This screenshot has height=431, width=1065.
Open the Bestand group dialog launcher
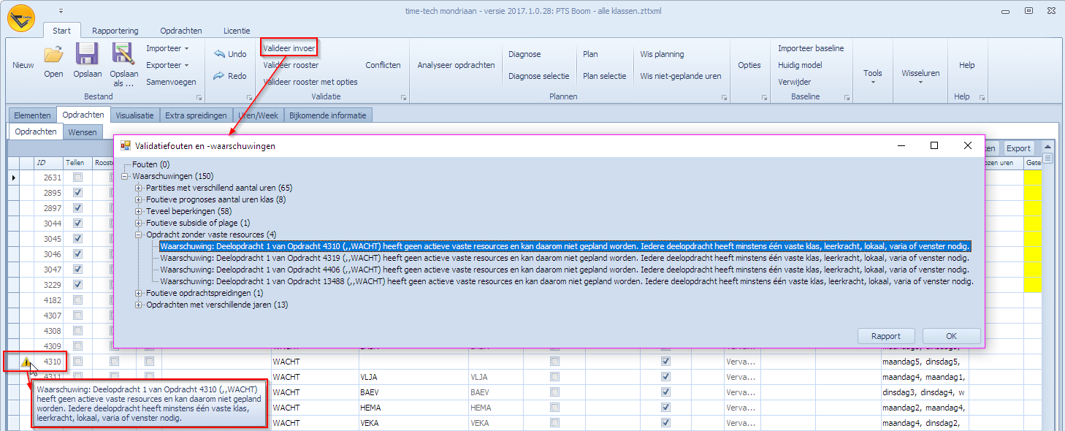(199, 97)
